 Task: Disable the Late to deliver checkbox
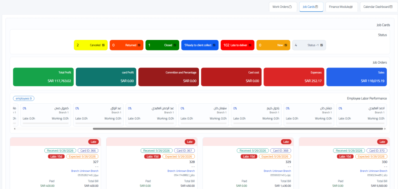(250, 45)
